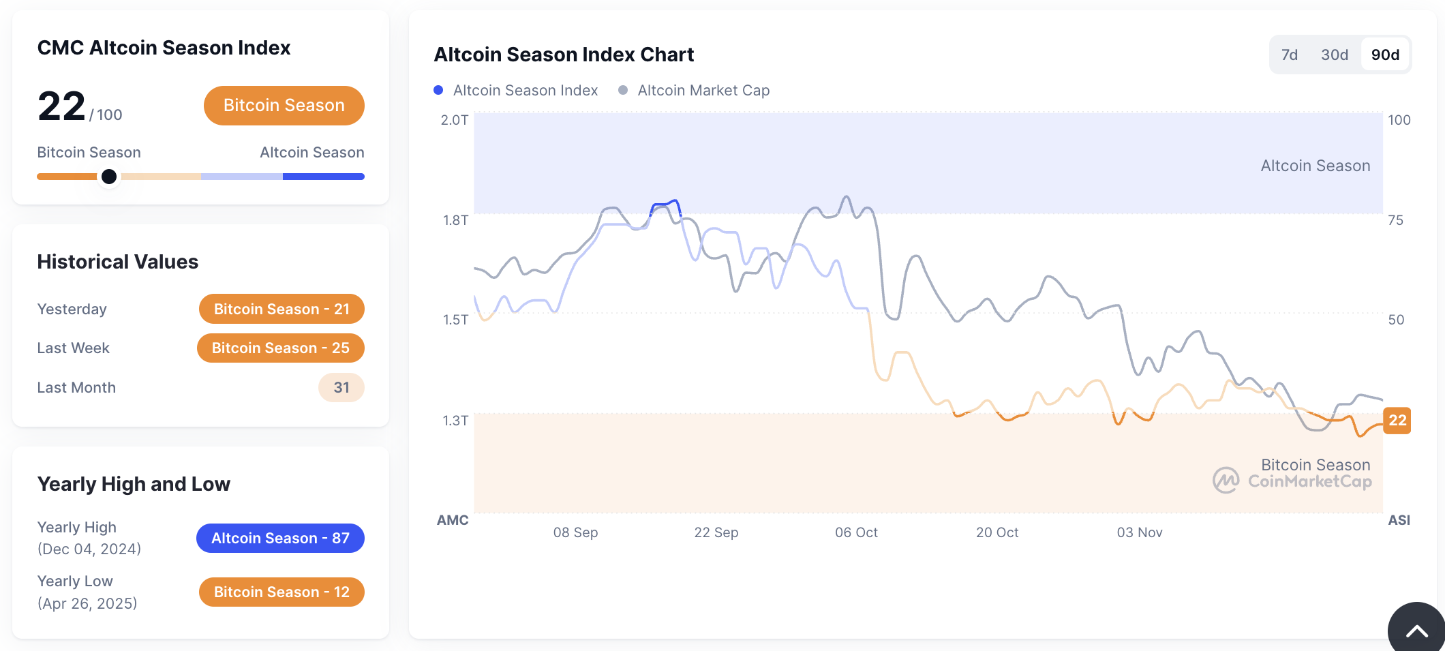
Task: Click the Bitcoin Season - 21 pill
Action: [282, 309]
